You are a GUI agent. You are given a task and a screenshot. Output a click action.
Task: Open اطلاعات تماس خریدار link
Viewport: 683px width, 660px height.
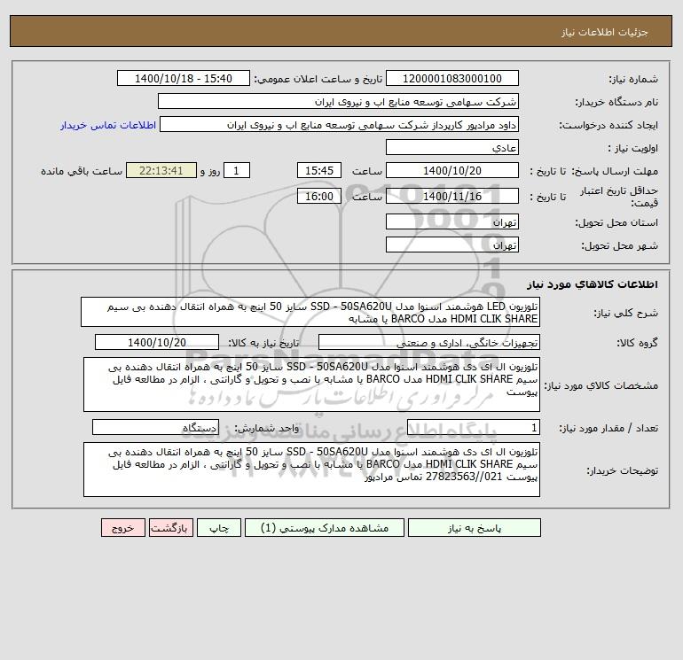click(x=108, y=125)
